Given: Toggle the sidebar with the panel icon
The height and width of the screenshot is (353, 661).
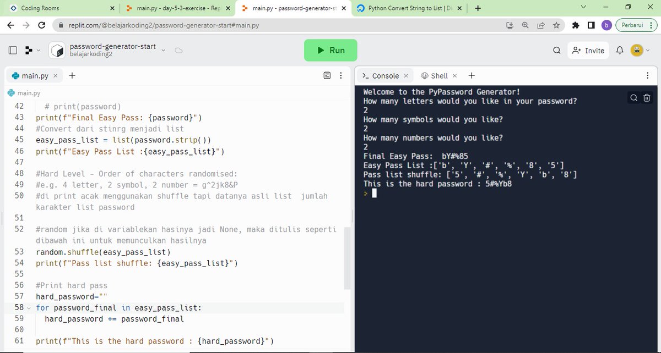Looking at the screenshot, I should pyautogui.click(x=12, y=50).
